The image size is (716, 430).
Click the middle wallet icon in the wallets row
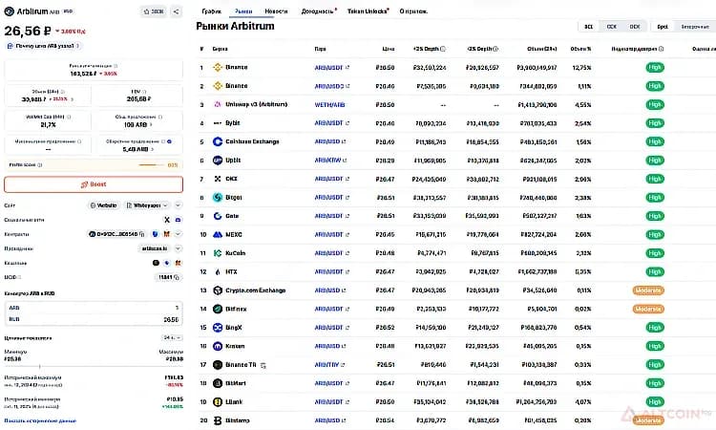pos(167,263)
